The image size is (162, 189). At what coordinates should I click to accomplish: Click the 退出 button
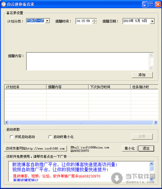tap(146, 148)
